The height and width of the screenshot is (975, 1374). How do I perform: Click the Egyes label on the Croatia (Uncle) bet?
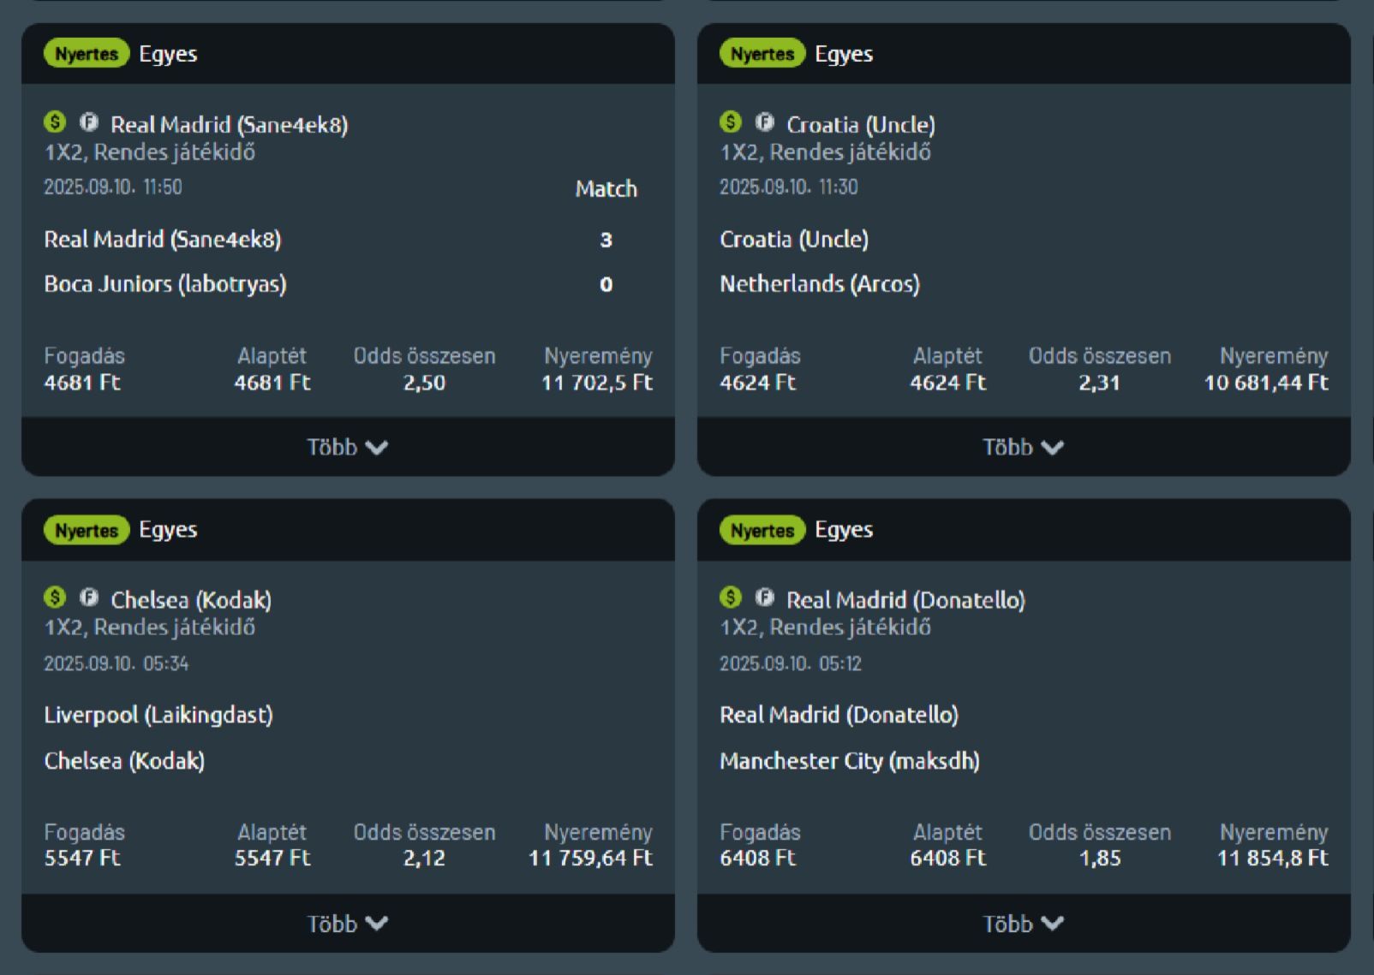coord(844,55)
